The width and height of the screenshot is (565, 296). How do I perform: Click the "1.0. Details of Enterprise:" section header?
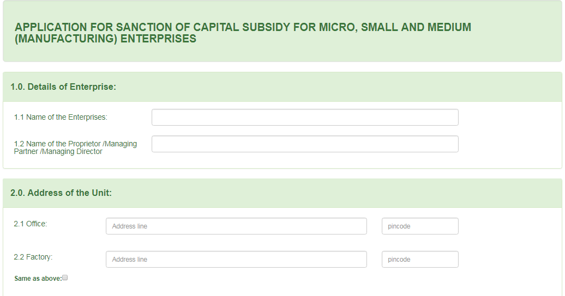coord(63,87)
